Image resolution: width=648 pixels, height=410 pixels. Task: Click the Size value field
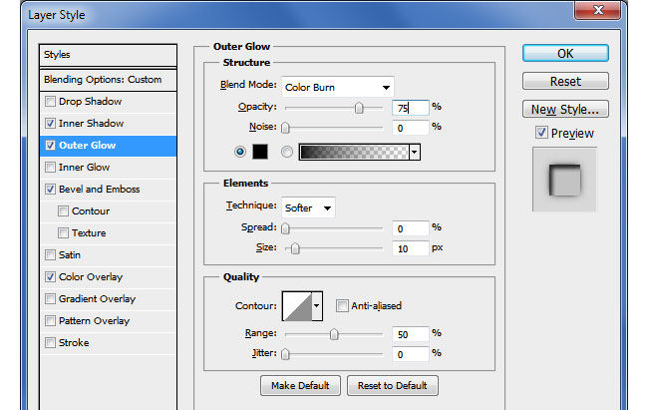411,248
